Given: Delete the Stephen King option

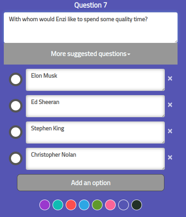Looking at the screenshot, I should (x=170, y=131).
